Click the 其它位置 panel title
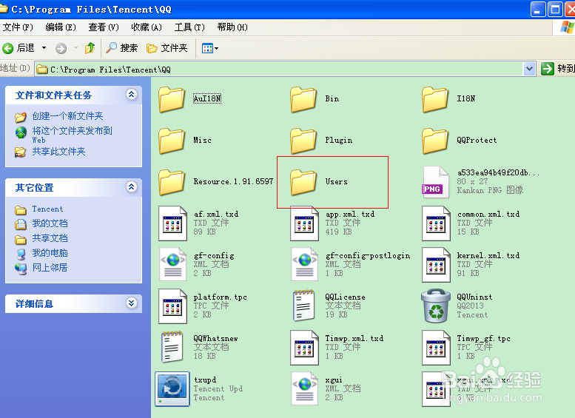Screen dimensions: 575x418 point(34,188)
